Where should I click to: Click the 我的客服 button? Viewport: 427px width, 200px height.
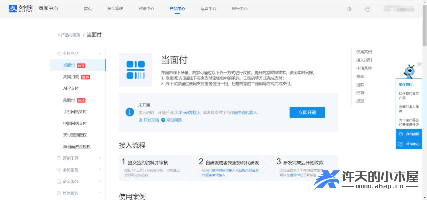[409, 134]
